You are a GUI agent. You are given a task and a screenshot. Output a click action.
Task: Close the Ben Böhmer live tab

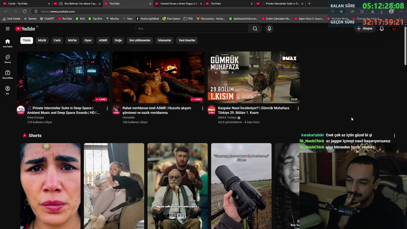tap(100, 4)
